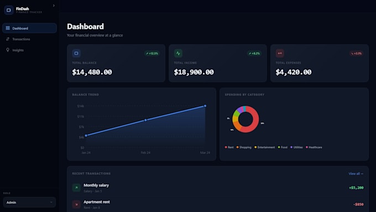This screenshot has width=376, height=212.
Task: Click the Utilities legend entry
Action: tap(296, 147)
